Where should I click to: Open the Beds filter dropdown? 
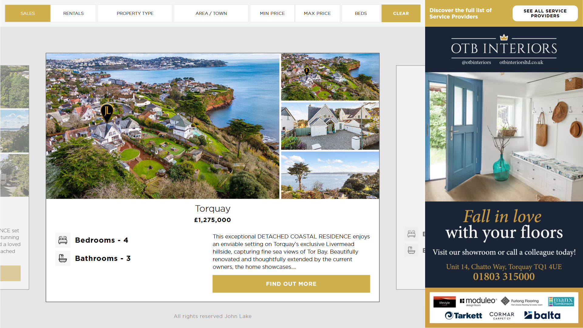point(361,13)
